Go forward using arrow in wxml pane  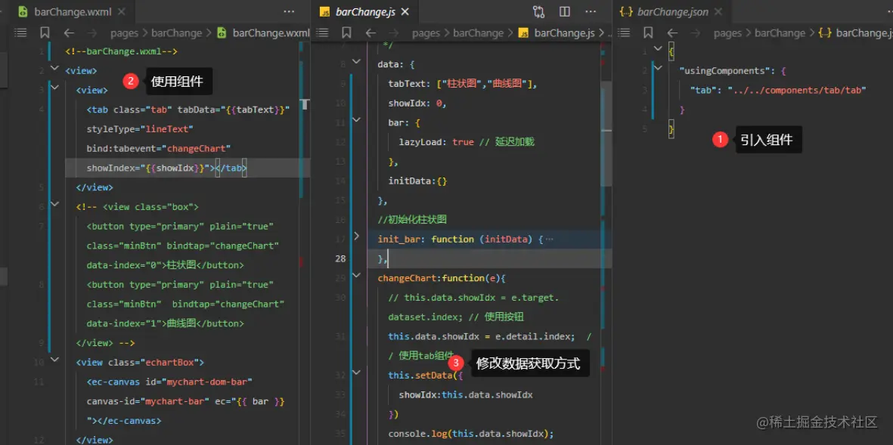point(91,33)
